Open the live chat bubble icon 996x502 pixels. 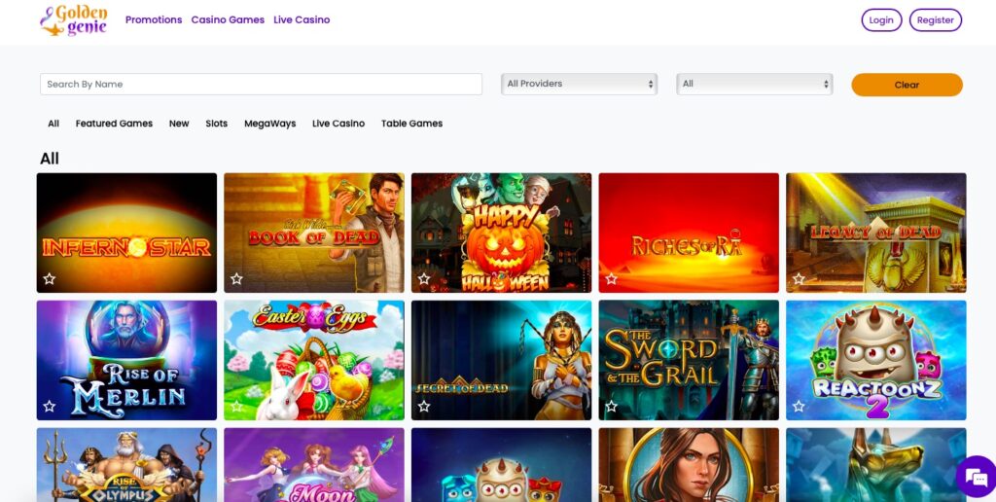tap(977, 477)
